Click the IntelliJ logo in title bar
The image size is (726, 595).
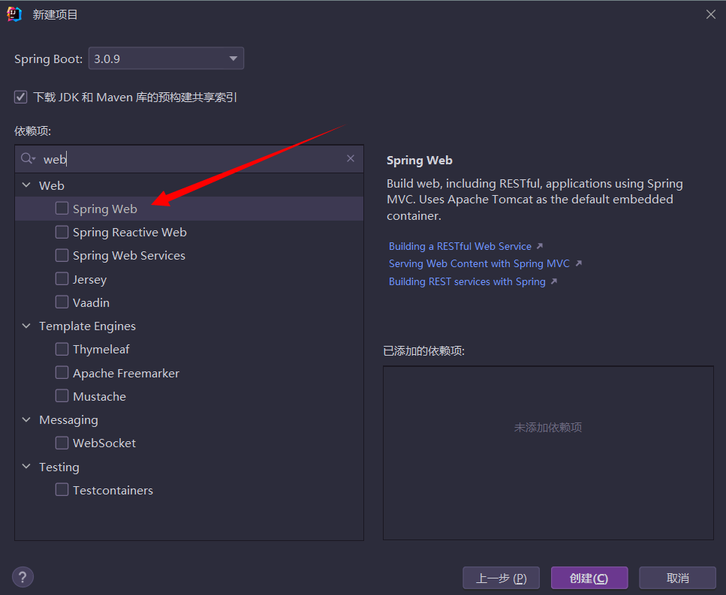point(14,14)
